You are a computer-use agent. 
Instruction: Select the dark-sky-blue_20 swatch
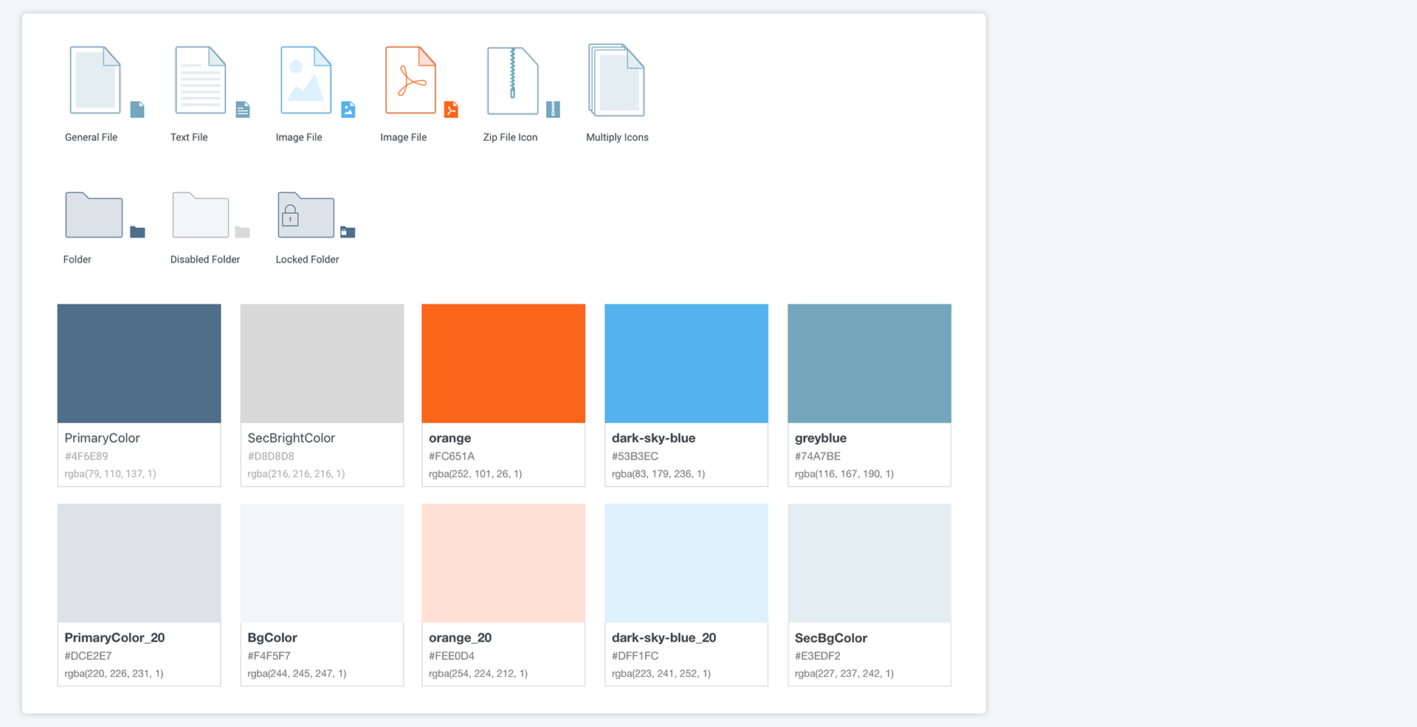(x=686, y=563)
